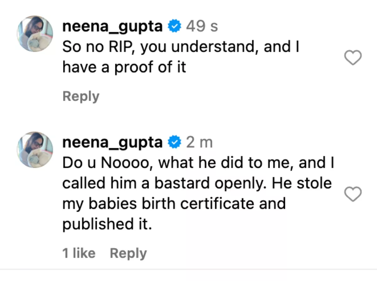Open the profile picture on the first comment
Image resolution: width=377 pixels, height=281 pixels.
point(35,34)
